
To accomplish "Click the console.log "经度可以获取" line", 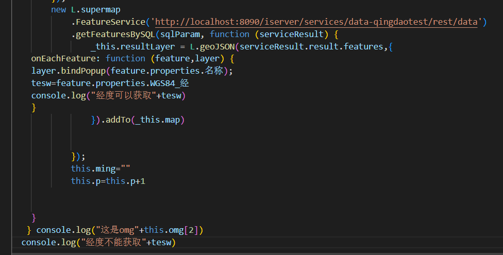I will coord(108,95).
